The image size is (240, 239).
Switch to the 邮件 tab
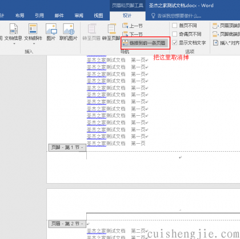tap(59, 15)
